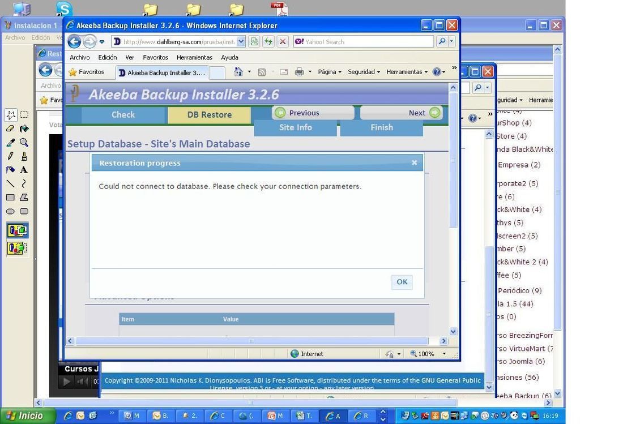Select the Airbrush spray tool

(11, 170)
